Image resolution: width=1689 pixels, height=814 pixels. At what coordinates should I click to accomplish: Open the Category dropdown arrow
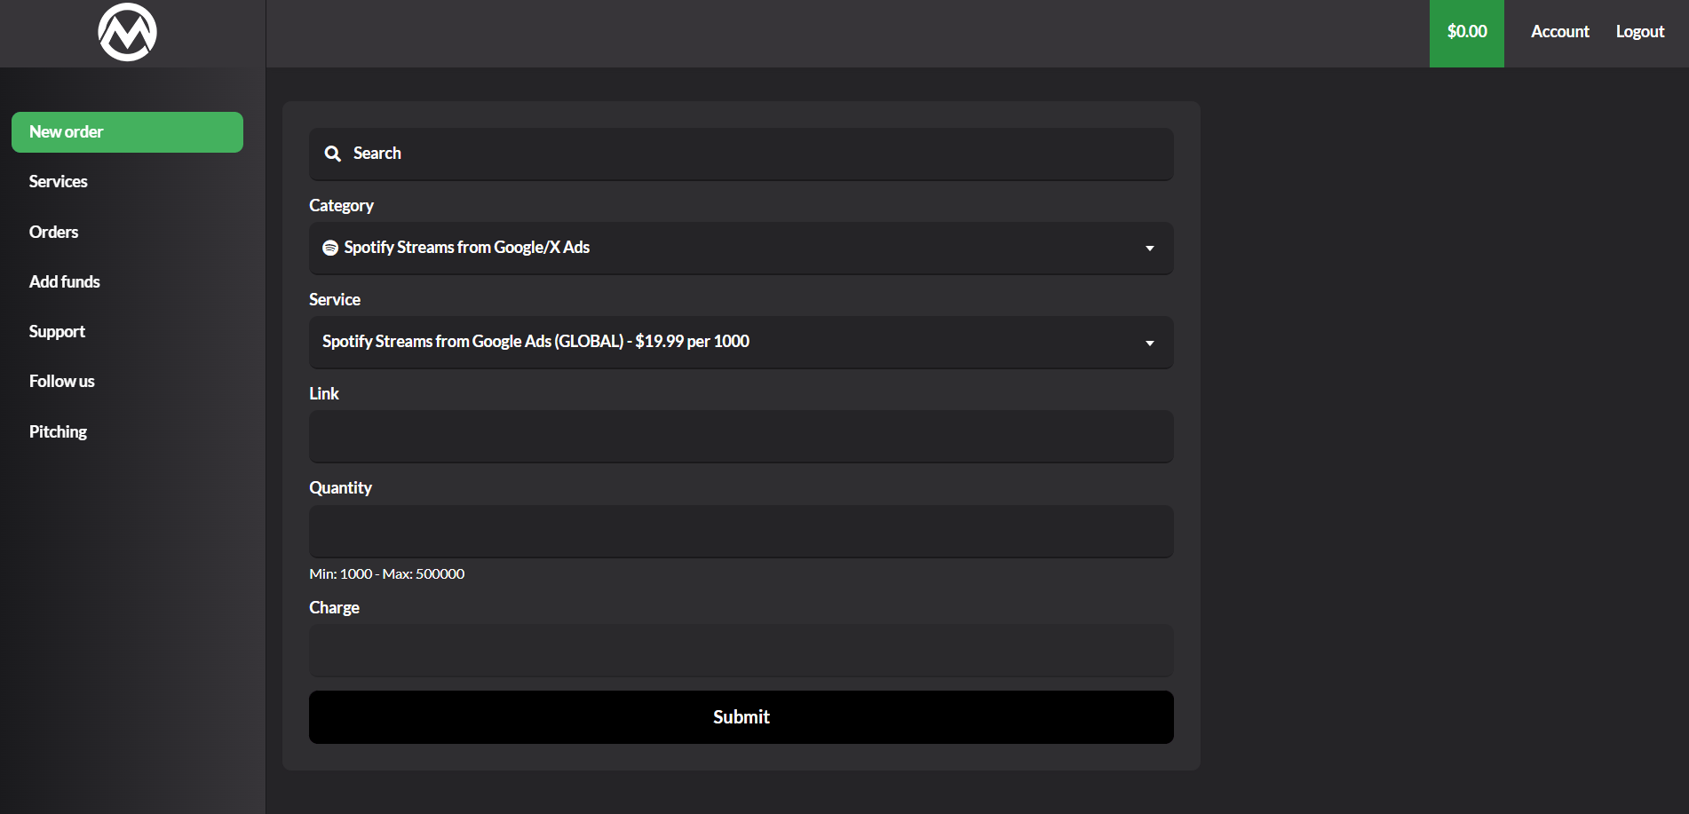[x=1149, y=249]
